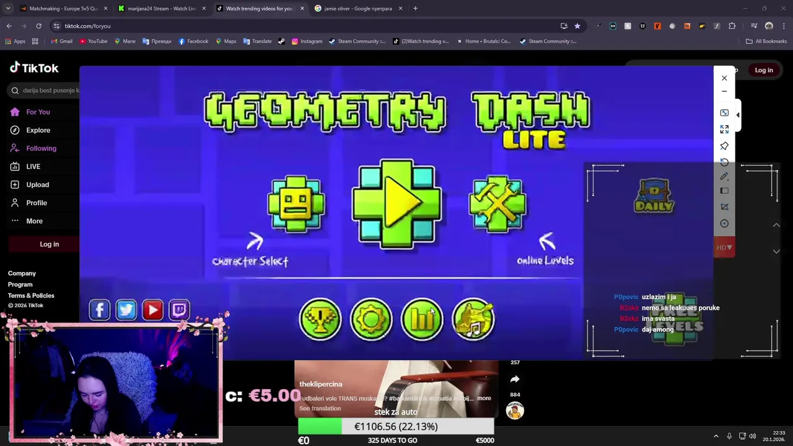Click the fullscreen arrows icon in side toolbar
This screenshot has height=446, width=793.
(x=724, y=129)
